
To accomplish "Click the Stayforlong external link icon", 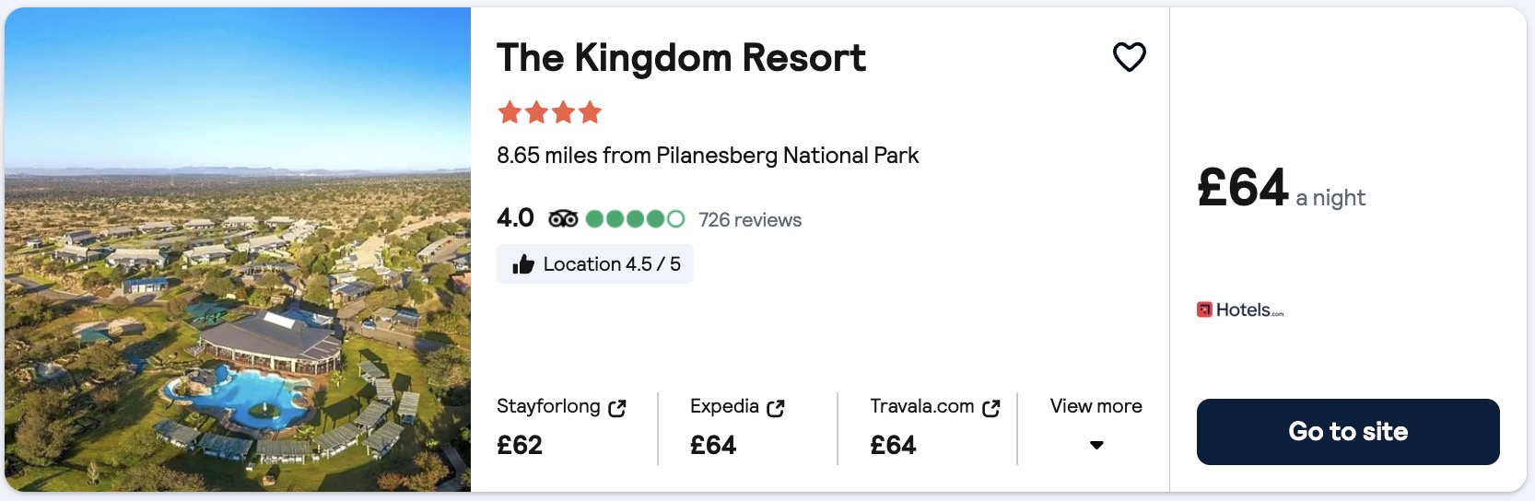I will coord(617,408).
